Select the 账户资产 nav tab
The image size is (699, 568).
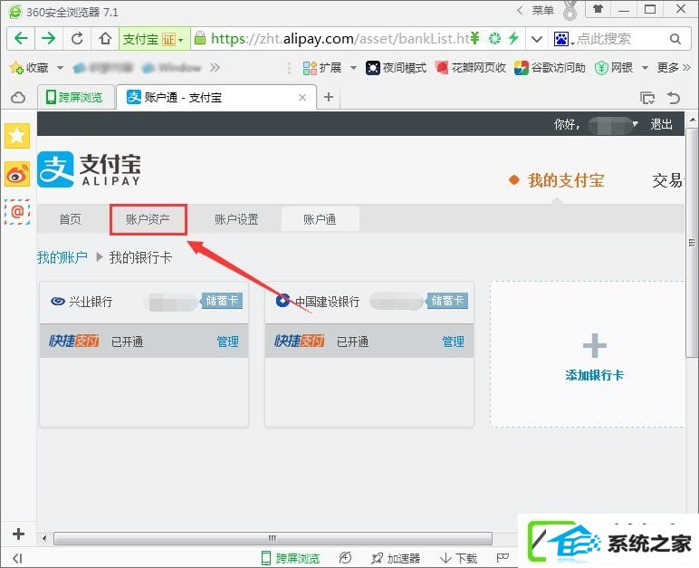148,219
